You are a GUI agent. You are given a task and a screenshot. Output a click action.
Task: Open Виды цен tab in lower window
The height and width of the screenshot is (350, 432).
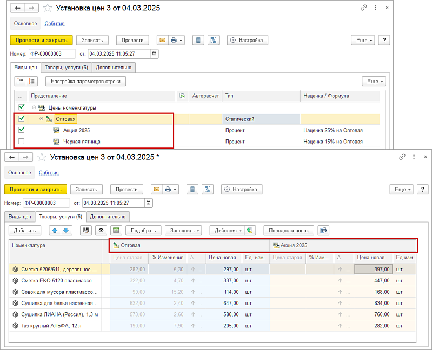click(x=19, y=217)
